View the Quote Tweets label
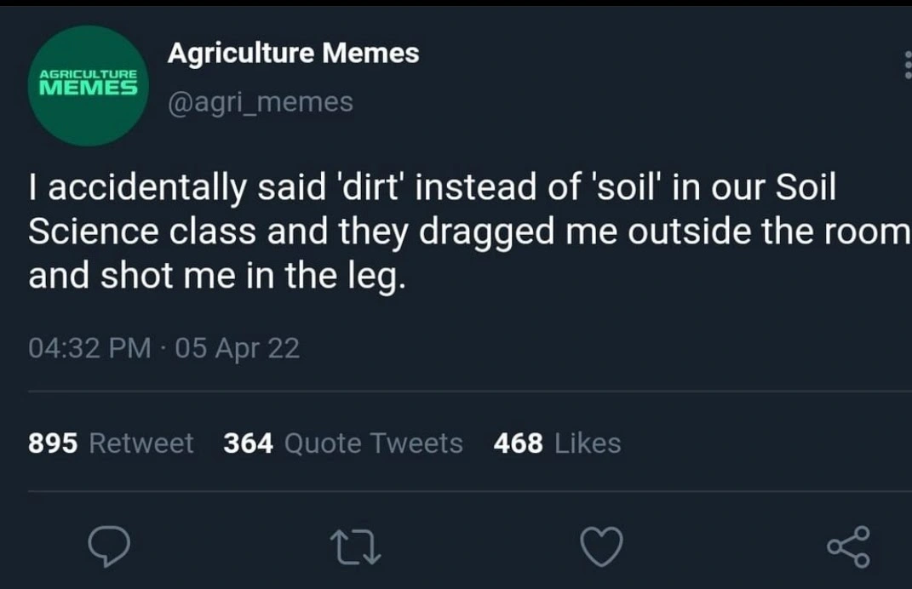The image size is (912, 589). pyautogui.click(x=373, y=443)
